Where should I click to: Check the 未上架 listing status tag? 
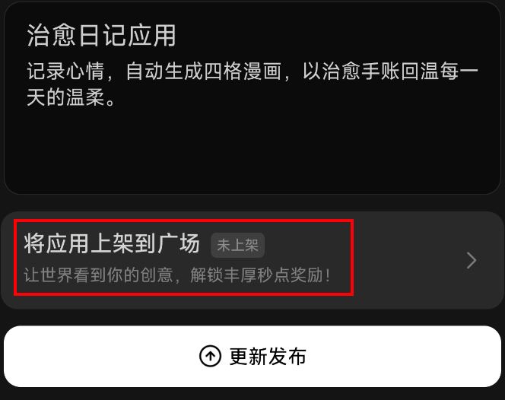click(238, 245)
